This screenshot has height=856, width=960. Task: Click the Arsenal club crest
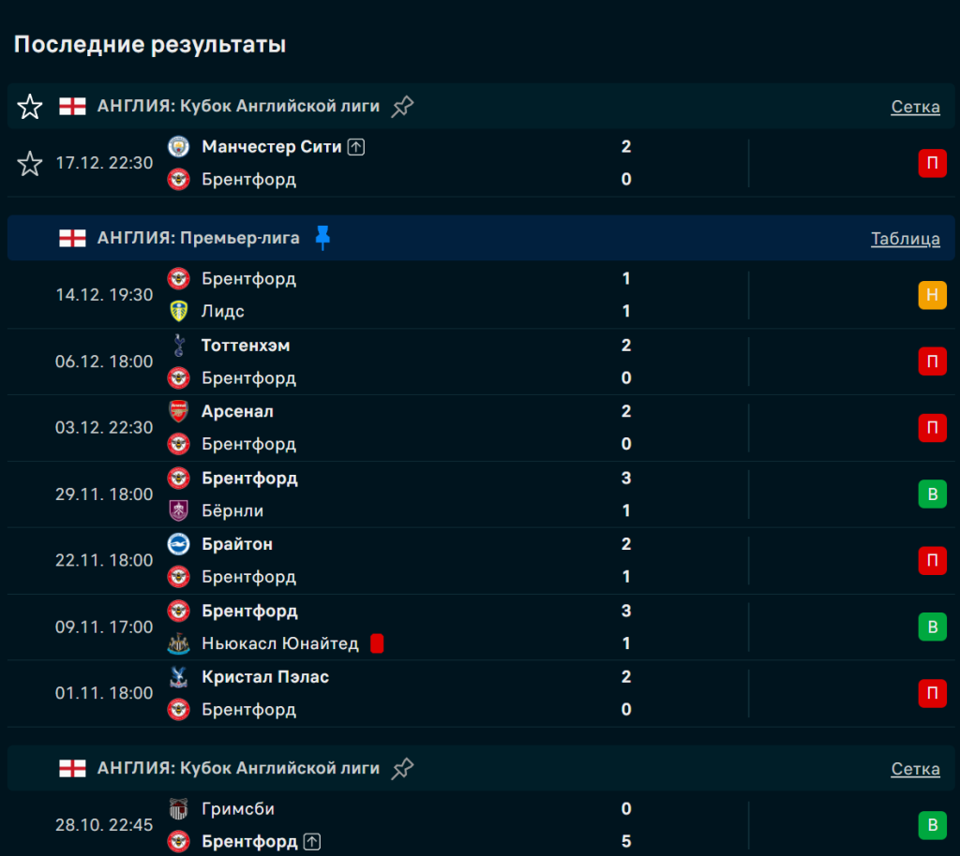(178, 411)
